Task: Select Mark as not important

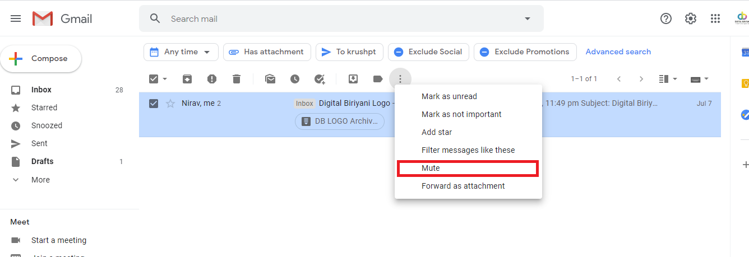Action: pyautogui.click(x=468, y=114)
